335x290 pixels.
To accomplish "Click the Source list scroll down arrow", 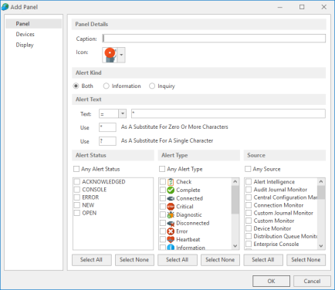I will coord(321,246).
